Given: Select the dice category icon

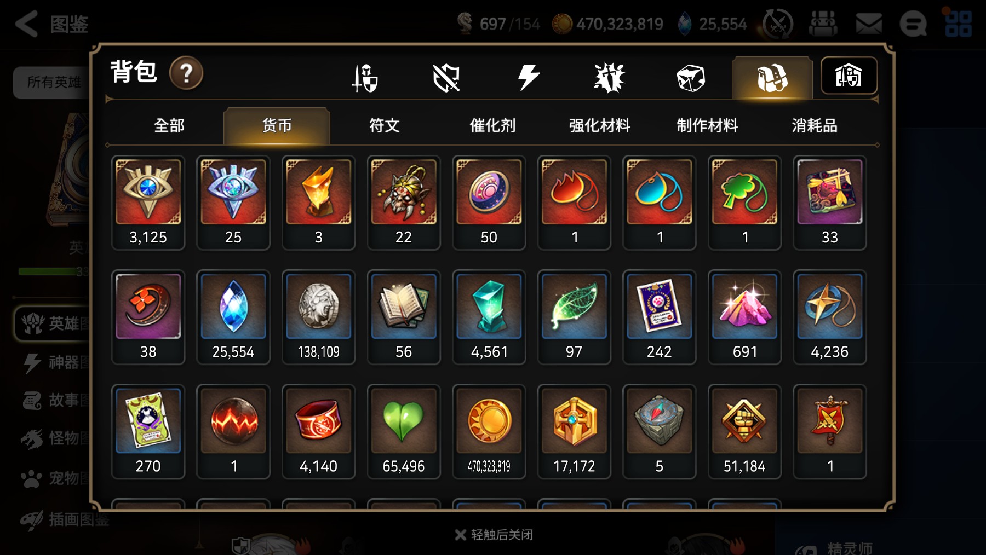Looking at the screenshot, I should 690,78.
